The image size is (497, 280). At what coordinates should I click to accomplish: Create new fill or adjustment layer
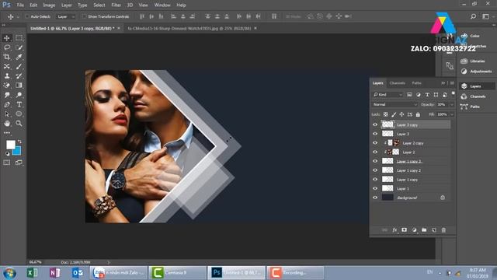(414, 230)
